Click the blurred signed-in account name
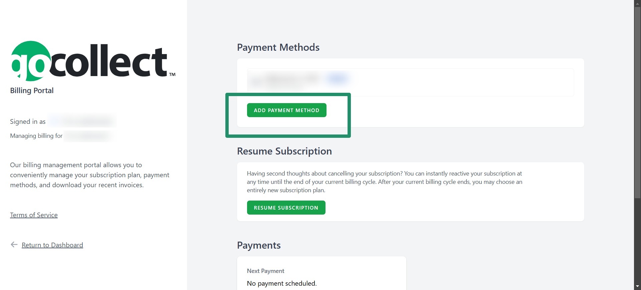Viewport: 641px width, 290px height. (x=81, y=121)
